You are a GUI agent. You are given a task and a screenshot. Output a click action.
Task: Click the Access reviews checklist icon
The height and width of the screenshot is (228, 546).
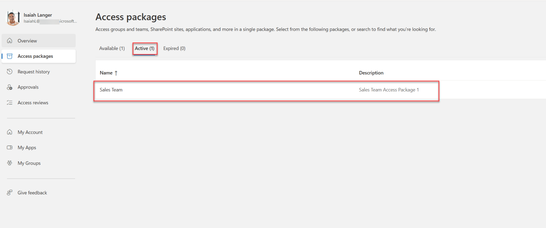(x=10, y=102)
